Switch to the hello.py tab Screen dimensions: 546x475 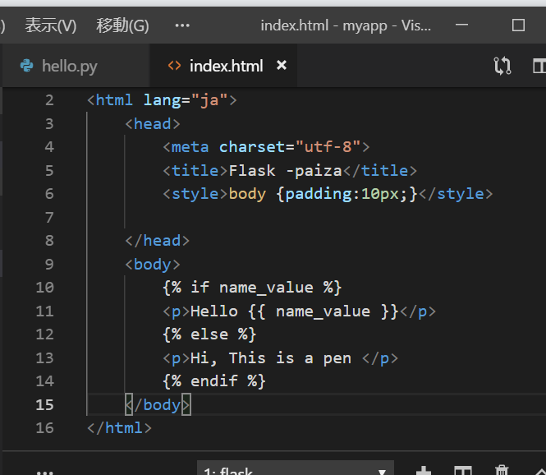coord(70,67)
